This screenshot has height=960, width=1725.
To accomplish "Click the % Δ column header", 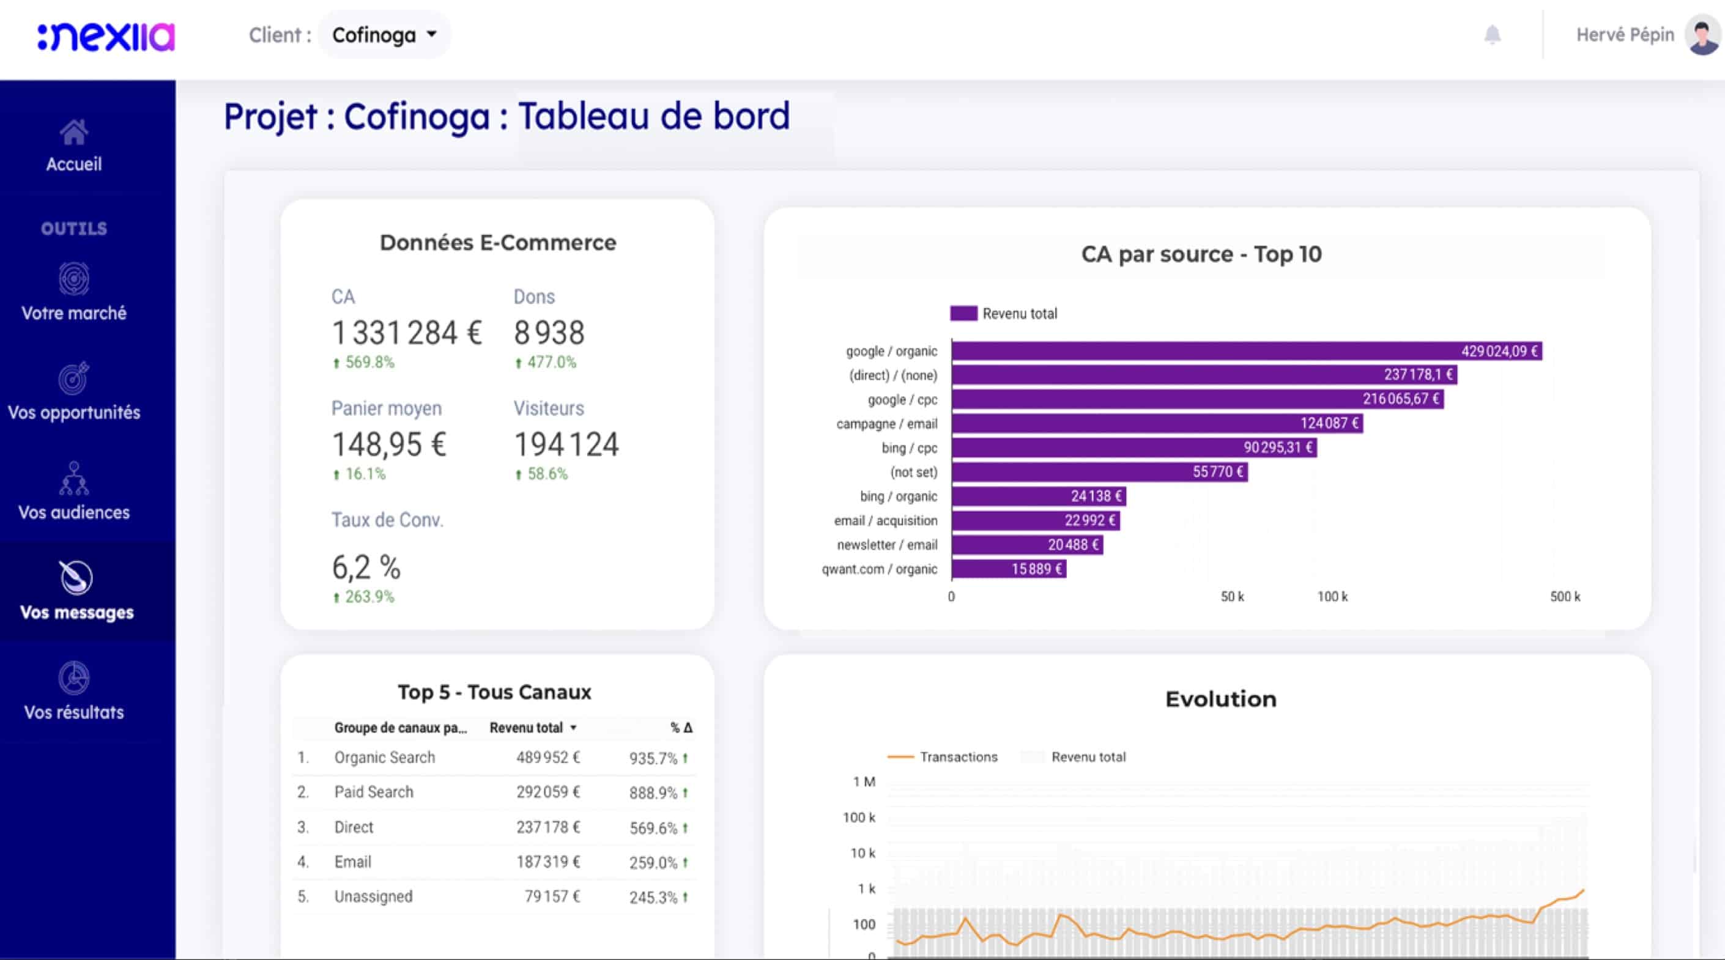I will click(681, 728).
